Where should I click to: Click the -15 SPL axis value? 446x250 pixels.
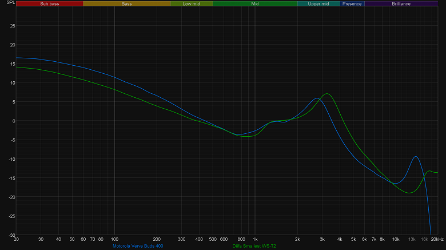click(12, 178)
